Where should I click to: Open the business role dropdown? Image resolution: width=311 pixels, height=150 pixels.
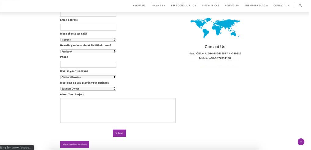pos(88,89)
